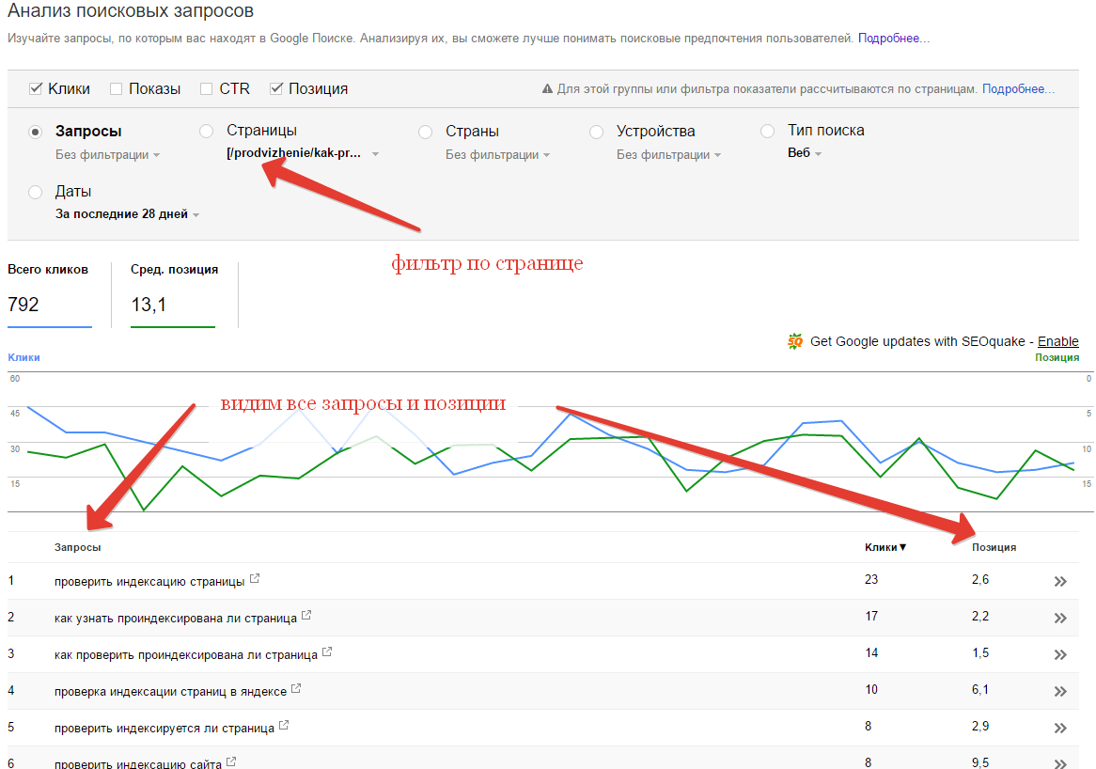Expand details arrows in row 2
This screenshot has height=769, width=1096.
[1060, 618]
